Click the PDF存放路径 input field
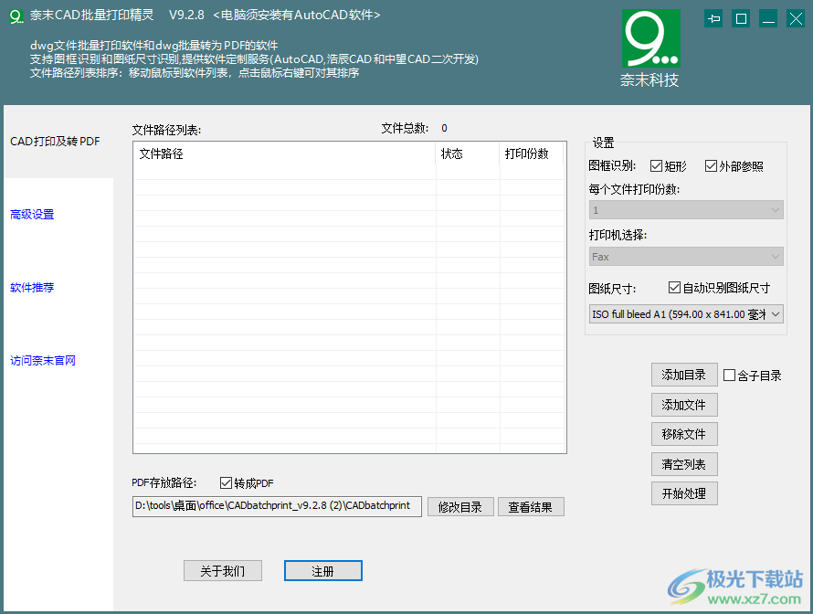The image size is (813, 614). click(277, 506)
